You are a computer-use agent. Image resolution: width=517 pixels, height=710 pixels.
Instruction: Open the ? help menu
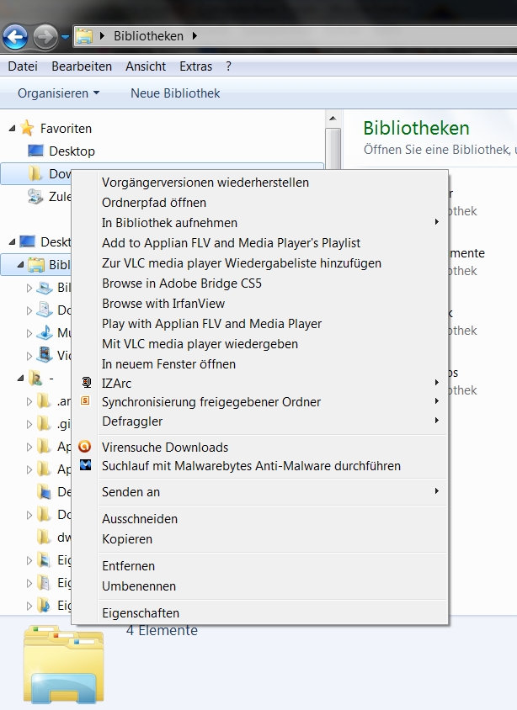click(x=228, y=66)
